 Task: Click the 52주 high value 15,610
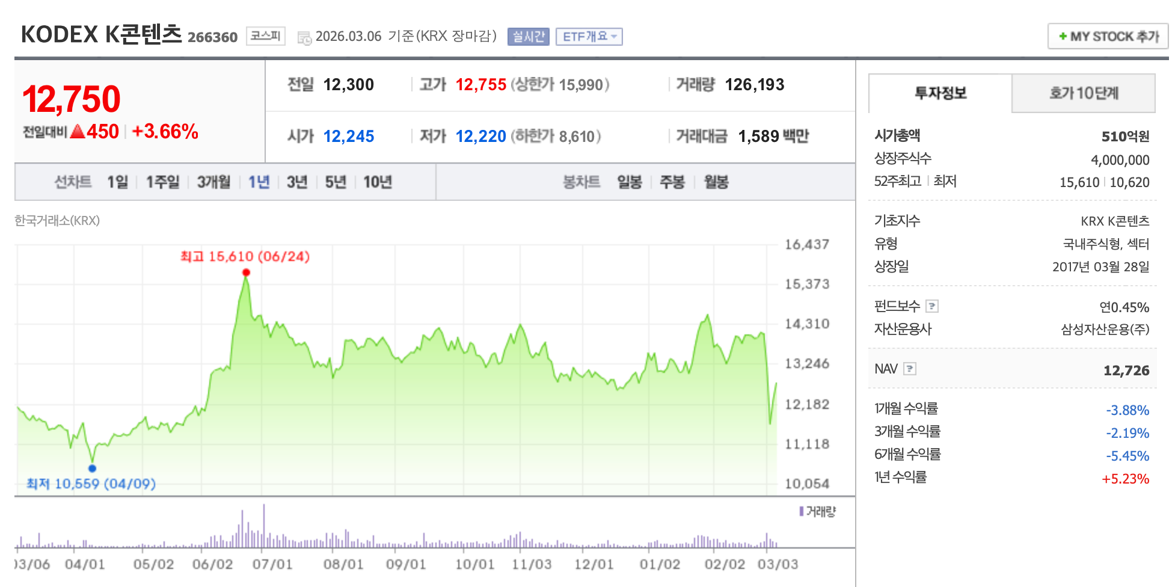pos(1079,182)
